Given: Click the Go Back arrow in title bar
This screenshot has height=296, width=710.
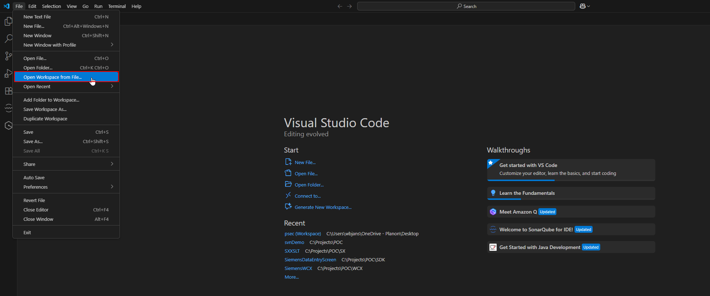Looking at the screenshot, I should pyautogui.click(x=340, y=6).
